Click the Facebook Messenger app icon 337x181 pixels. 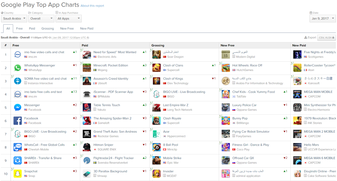click(x=18, y=107)
